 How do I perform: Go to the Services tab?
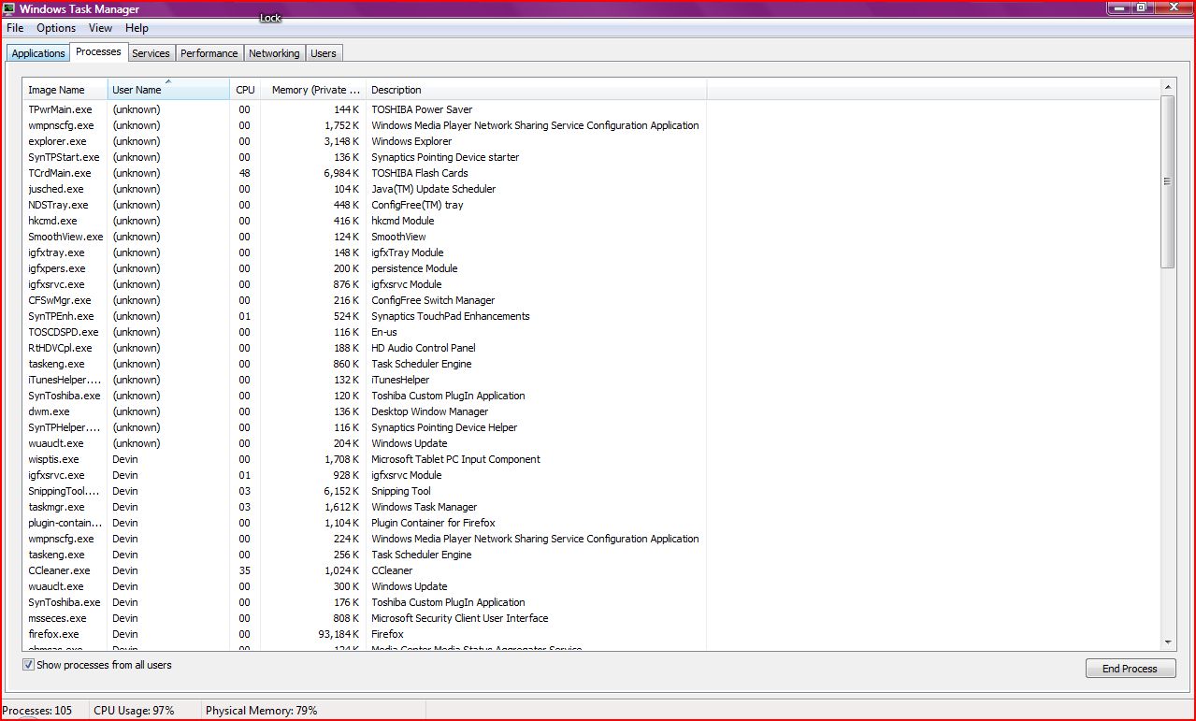151,53
